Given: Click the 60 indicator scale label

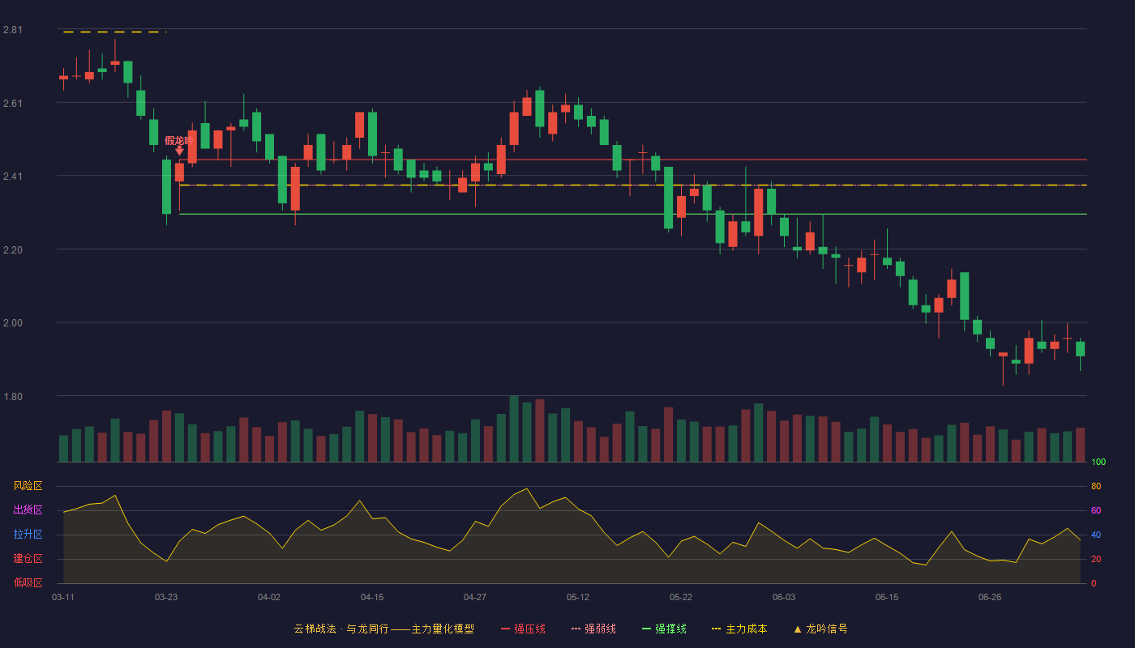Looking at the screenshot, I should (1096, 510).
